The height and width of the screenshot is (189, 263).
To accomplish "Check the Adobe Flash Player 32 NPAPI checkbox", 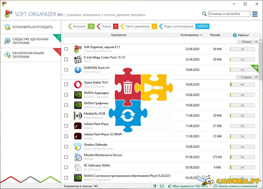I will [66, 136].
